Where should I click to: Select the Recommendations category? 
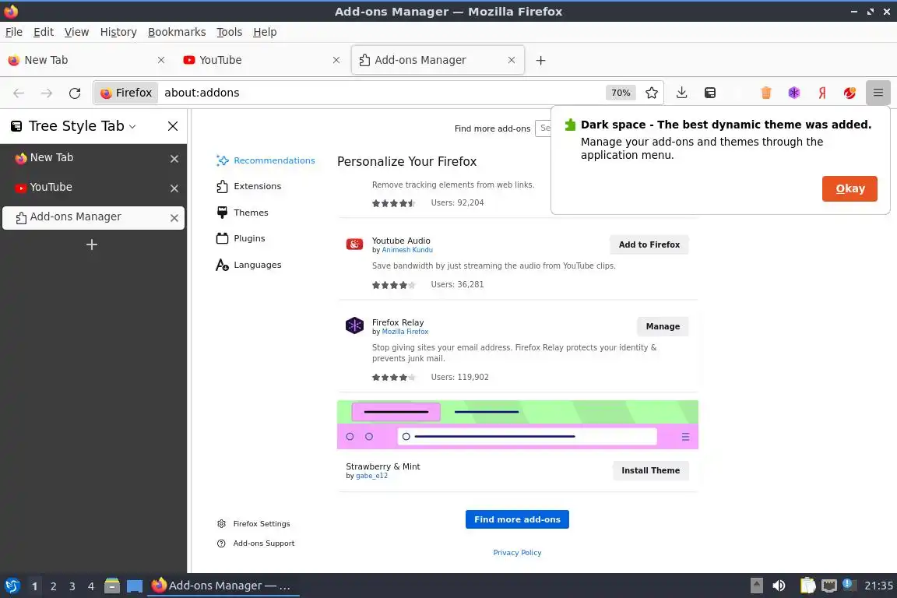coord(266,160)
